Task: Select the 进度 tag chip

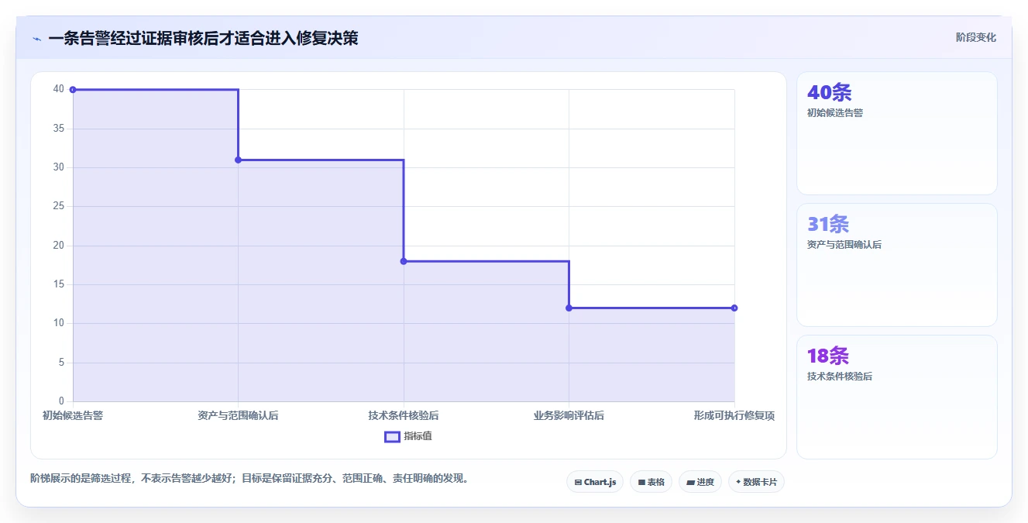Action: (x=700, y=482)
